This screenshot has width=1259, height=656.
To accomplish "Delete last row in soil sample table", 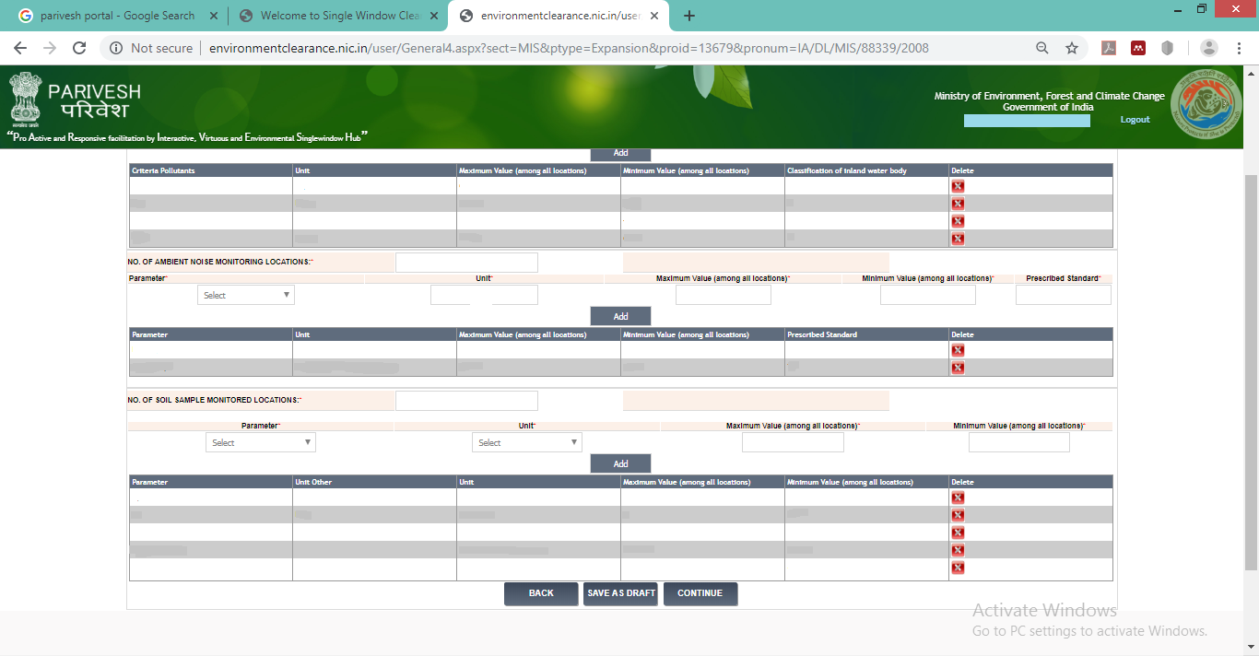I will click(x=958, y=568).
